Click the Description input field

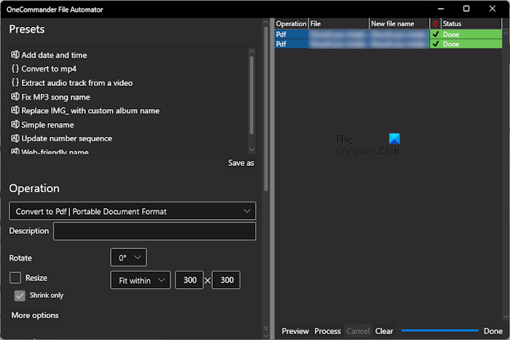(154, 231)
